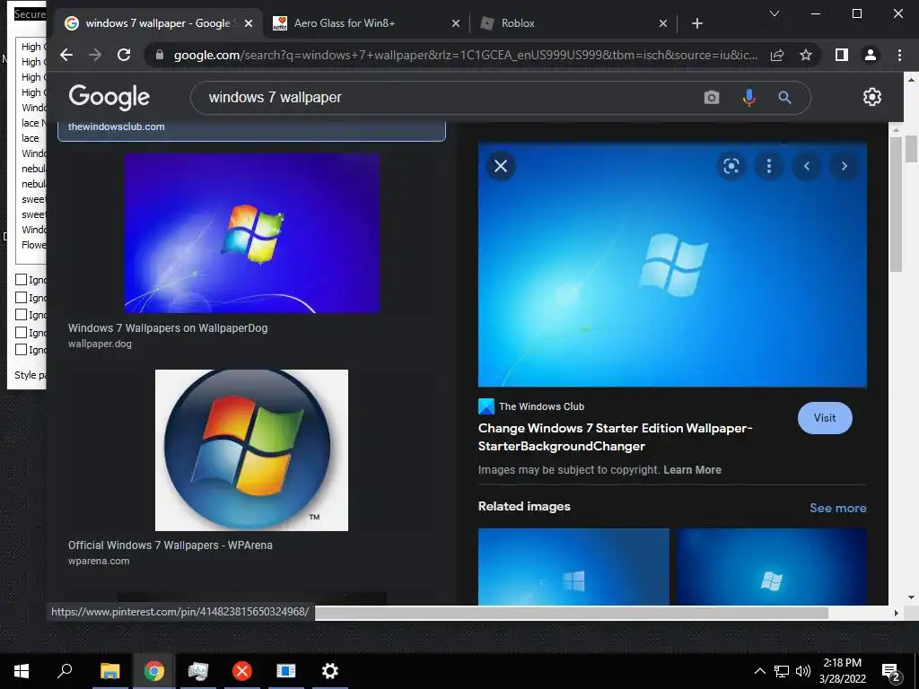Click the address bar URL
Screen dimensions: 919x689
(x=466, y=55)
